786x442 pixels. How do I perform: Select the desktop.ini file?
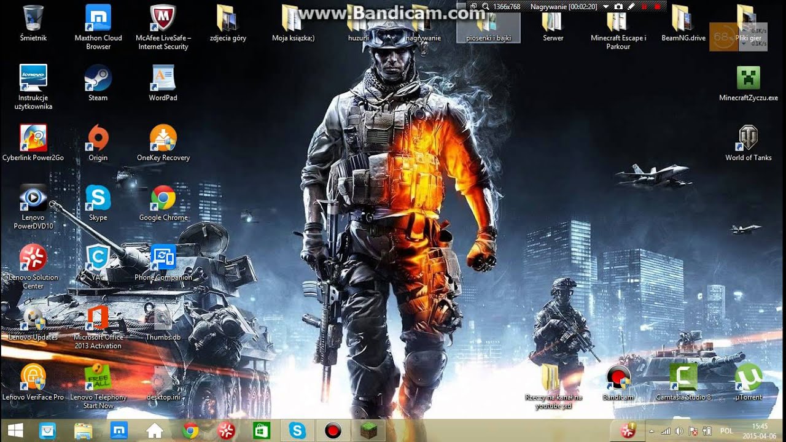coord(163,382)
